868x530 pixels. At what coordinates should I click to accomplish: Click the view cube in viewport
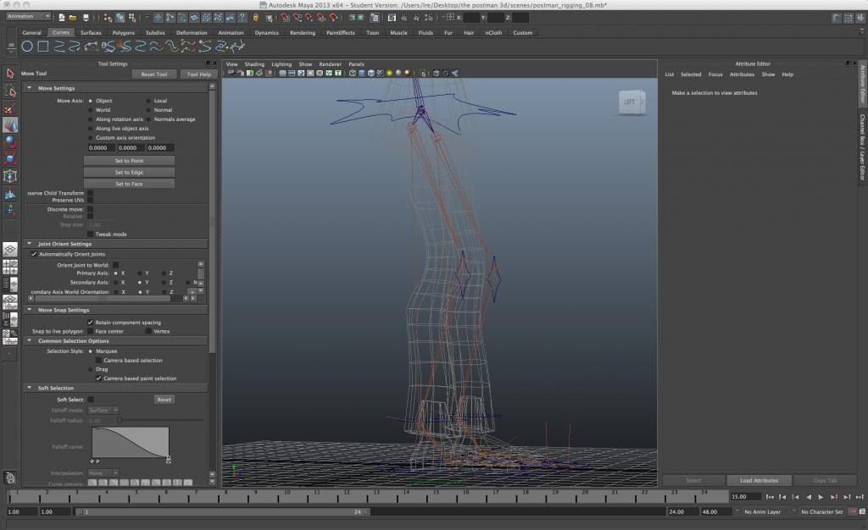(632, 102)
